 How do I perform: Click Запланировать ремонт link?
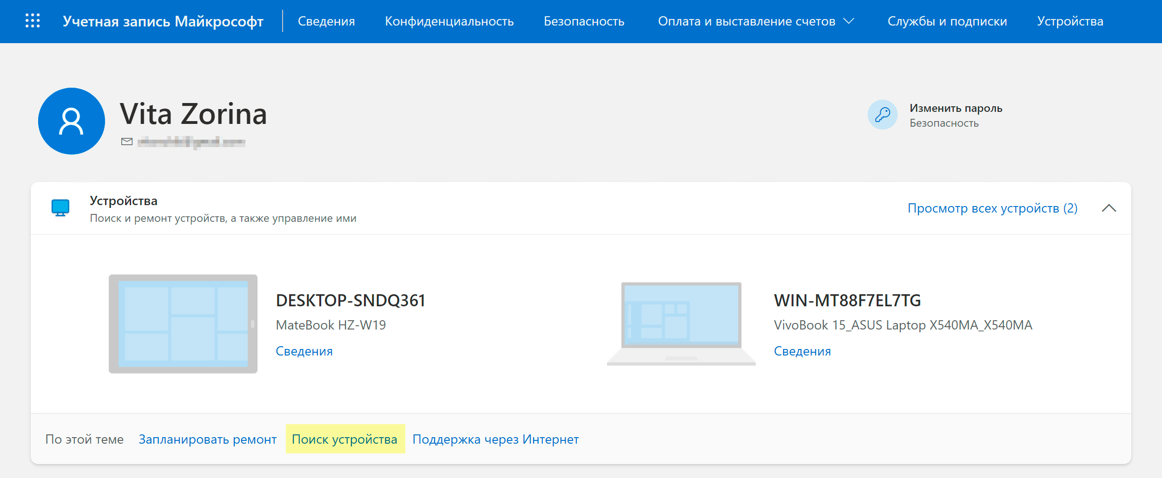pyautogui.click(x=208, y=439)
